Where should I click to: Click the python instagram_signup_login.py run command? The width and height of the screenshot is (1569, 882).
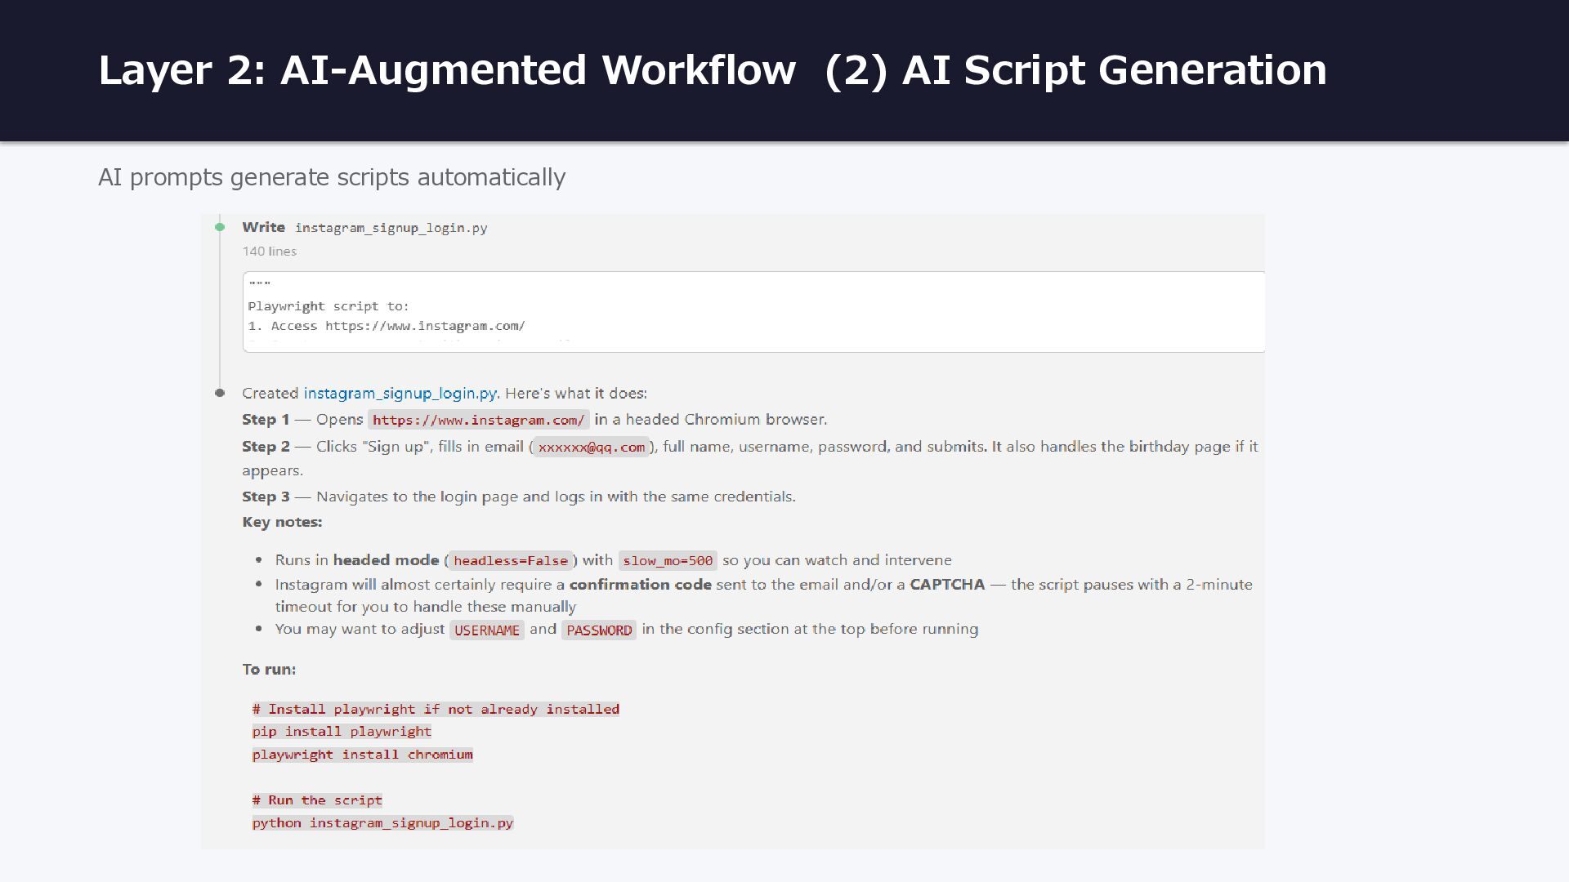382,823
